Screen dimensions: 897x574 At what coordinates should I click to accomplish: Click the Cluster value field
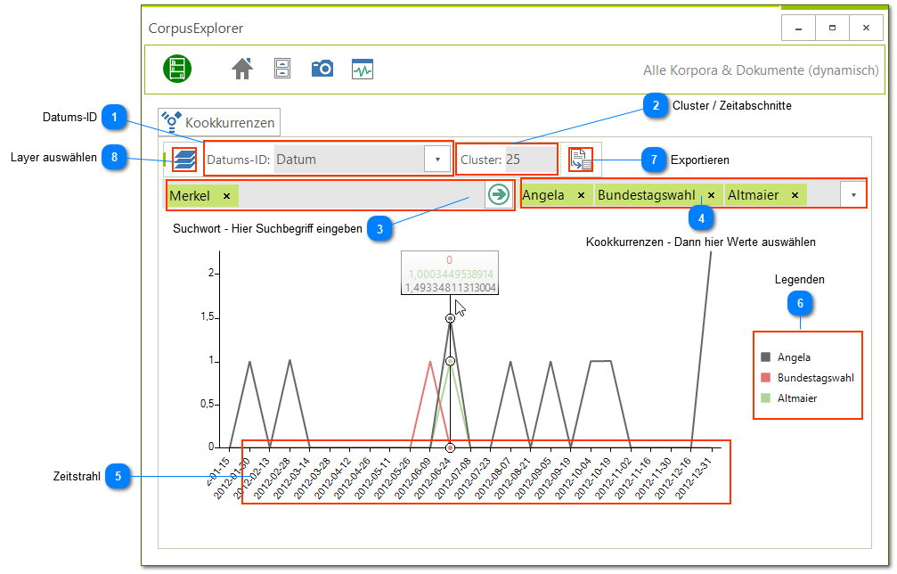click(530, 159)
